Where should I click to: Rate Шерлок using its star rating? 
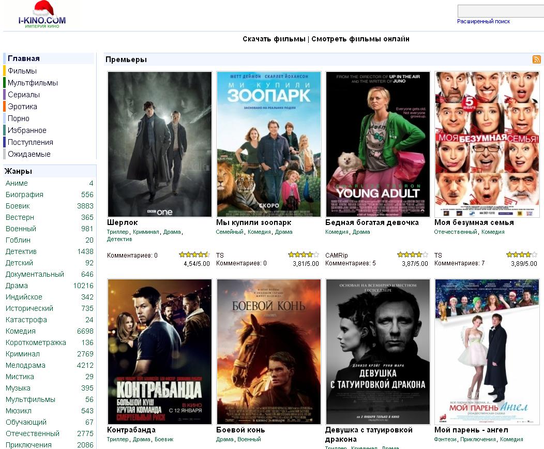tap(194, 255)
